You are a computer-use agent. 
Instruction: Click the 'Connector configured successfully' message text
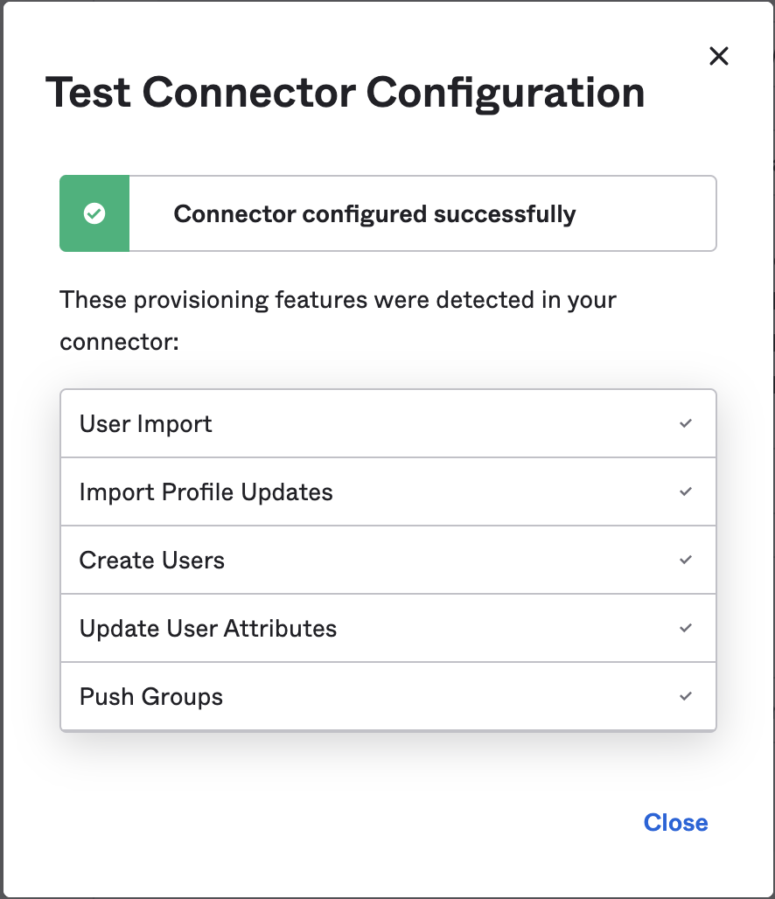pos(374,214)
